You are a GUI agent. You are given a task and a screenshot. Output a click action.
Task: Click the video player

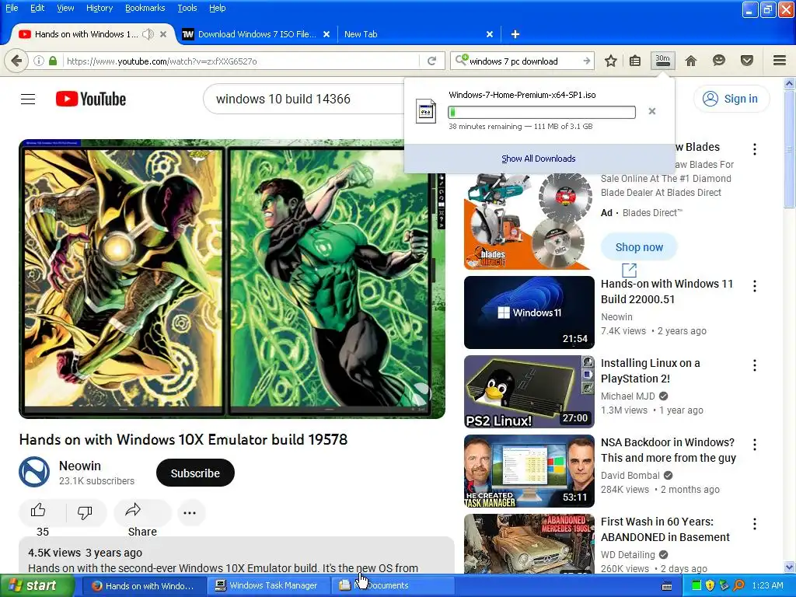click(x=232, y=279)
